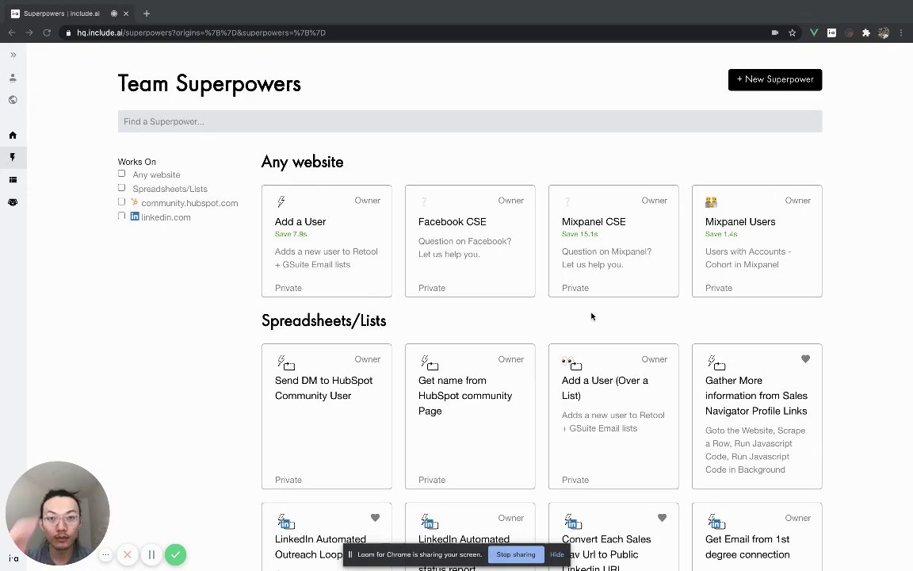Open the Facebook CSE card
This screenshot has height=571, width=913.
[x=470, y=241]
